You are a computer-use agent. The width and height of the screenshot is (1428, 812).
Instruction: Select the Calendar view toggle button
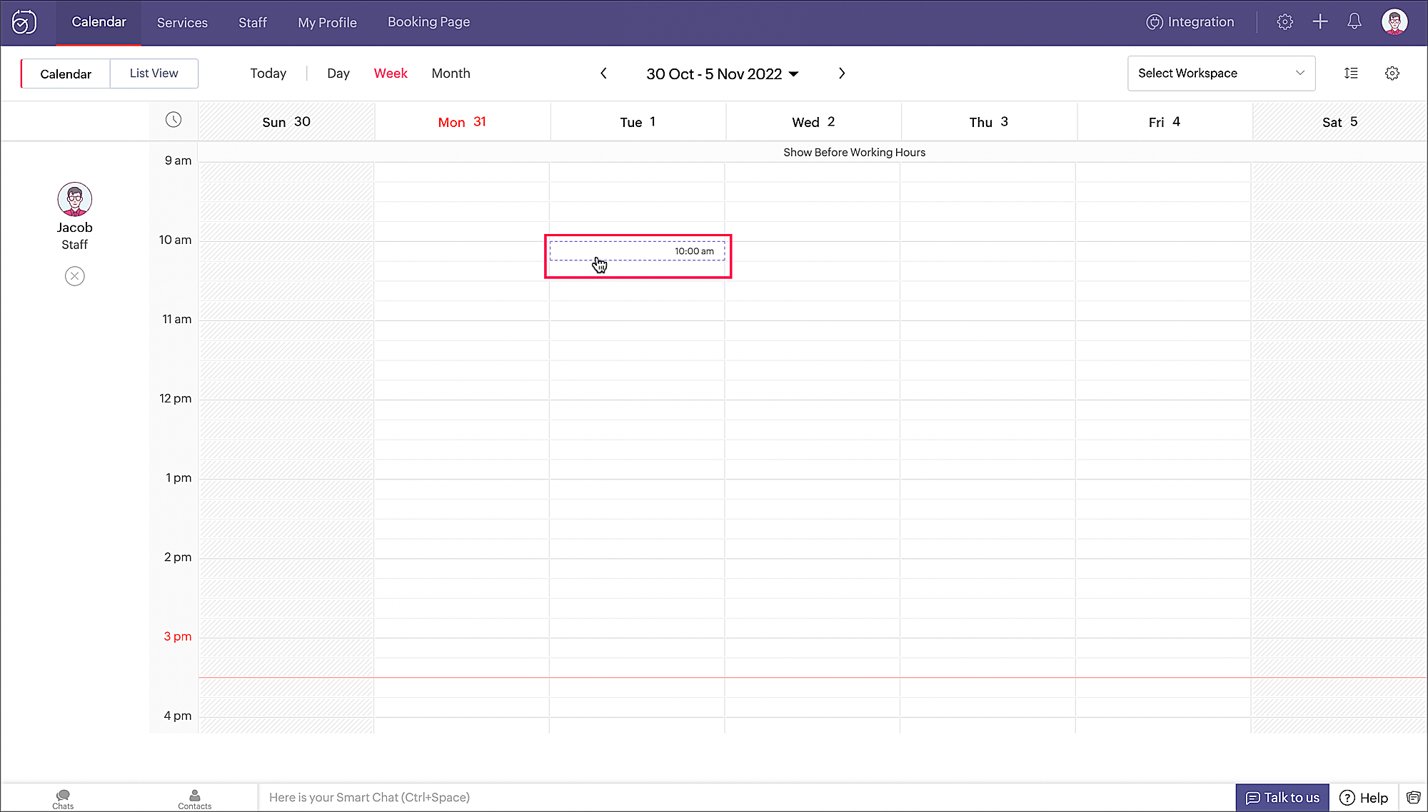tap(66, 73)
